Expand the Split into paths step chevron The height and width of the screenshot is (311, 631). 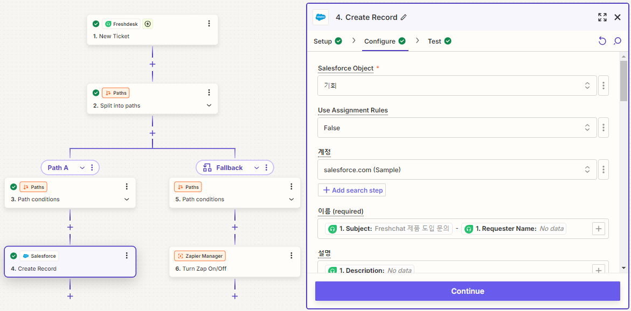coord(209,105)
